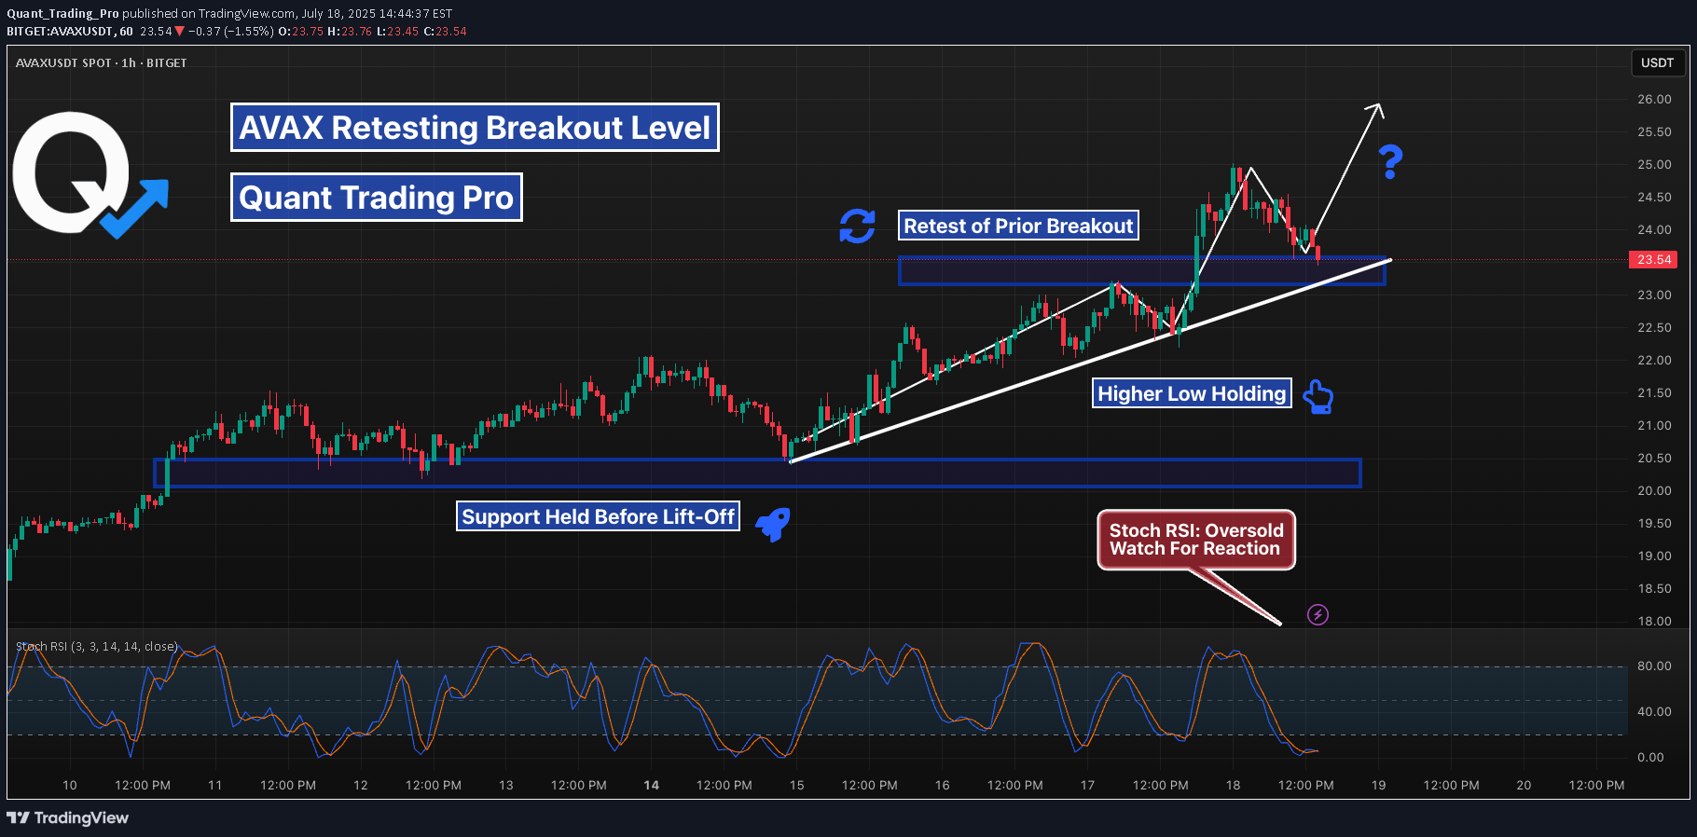Click the 26.00 price axis label
The image size is (1697, 837).
1654,99
